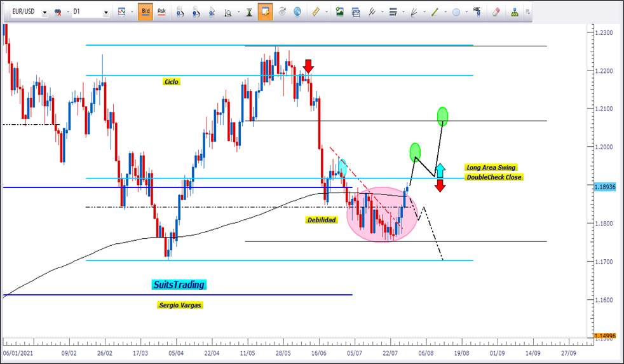Open the EUR/USD symbol dropdown
The height and width of the screenshot is (364, 624).
pos(44,12)
